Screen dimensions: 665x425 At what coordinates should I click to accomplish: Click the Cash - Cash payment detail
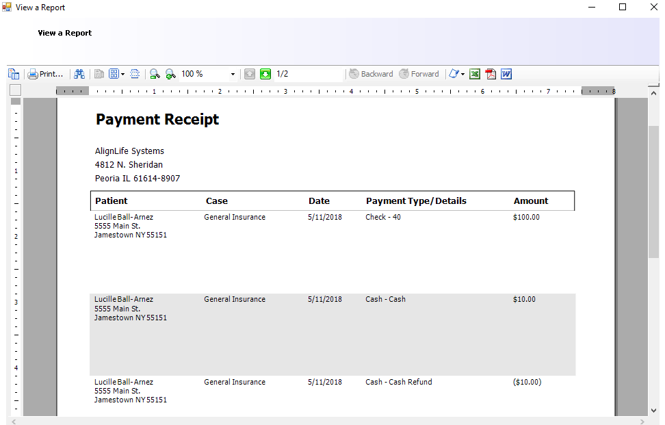(x=385, y=300)
